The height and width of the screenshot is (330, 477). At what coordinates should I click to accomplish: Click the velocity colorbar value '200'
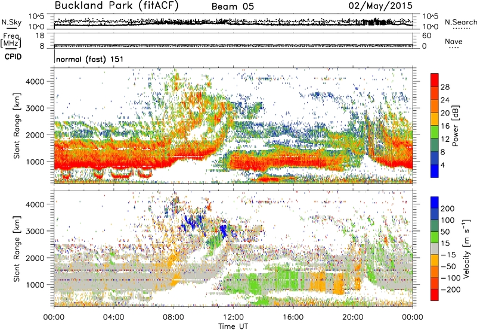click(448, 208)
